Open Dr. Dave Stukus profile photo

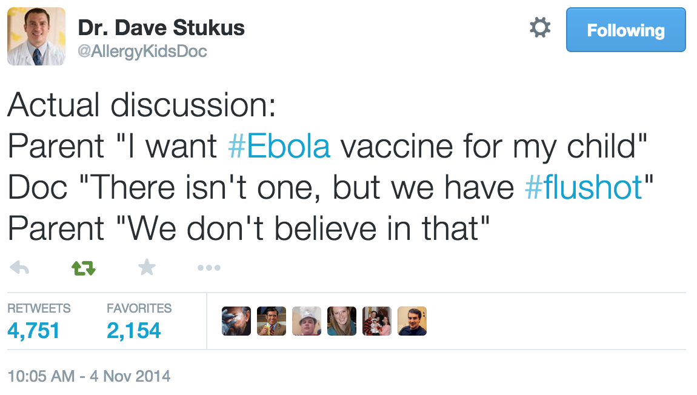click(36, 36)
